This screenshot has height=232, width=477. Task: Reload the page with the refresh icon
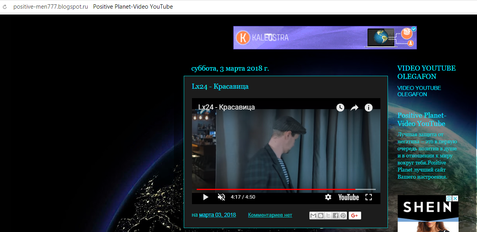5,7
